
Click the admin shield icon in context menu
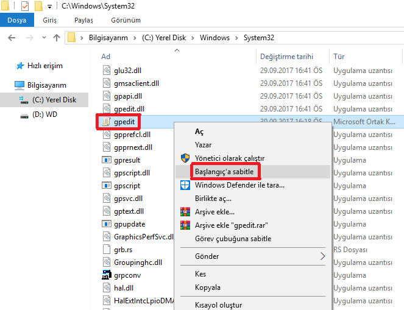[185, 158]
